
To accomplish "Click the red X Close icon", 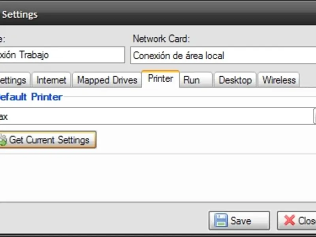I will pos(290,220).
